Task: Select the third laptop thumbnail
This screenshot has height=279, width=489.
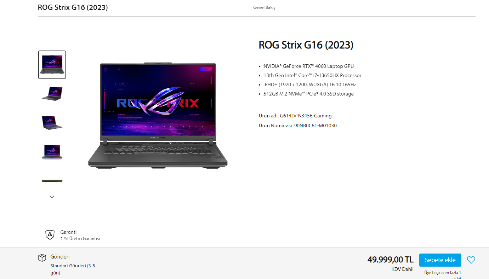Action: 52,122
